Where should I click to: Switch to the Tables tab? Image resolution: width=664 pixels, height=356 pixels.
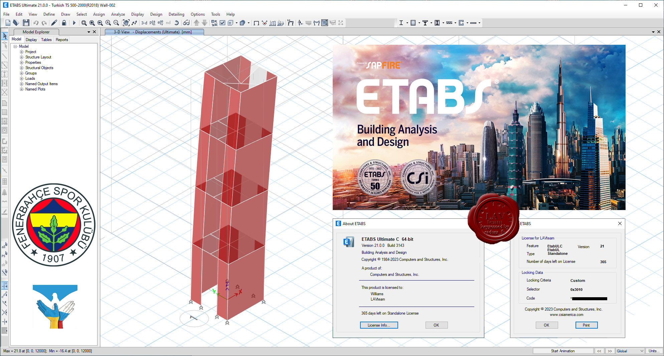pos(46,40)
